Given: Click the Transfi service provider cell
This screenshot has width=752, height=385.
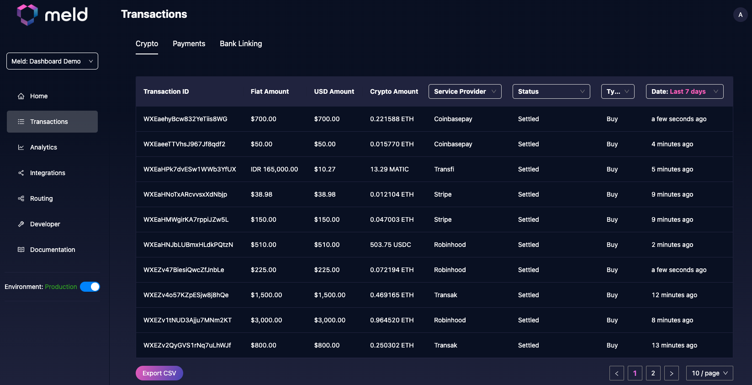Looking at the screenshot, I should pos(444,169).
